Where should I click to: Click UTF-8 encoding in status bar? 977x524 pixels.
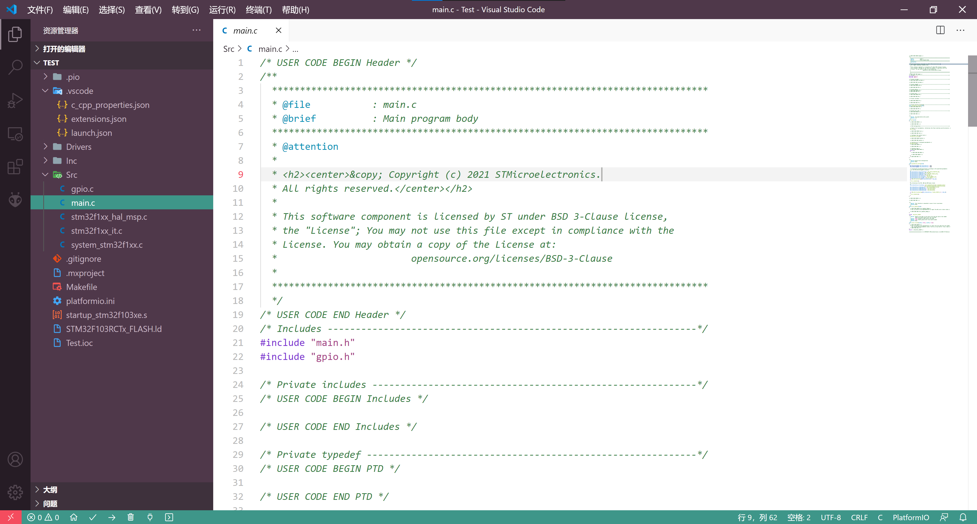pyautogui.click(x=831, y=517)
